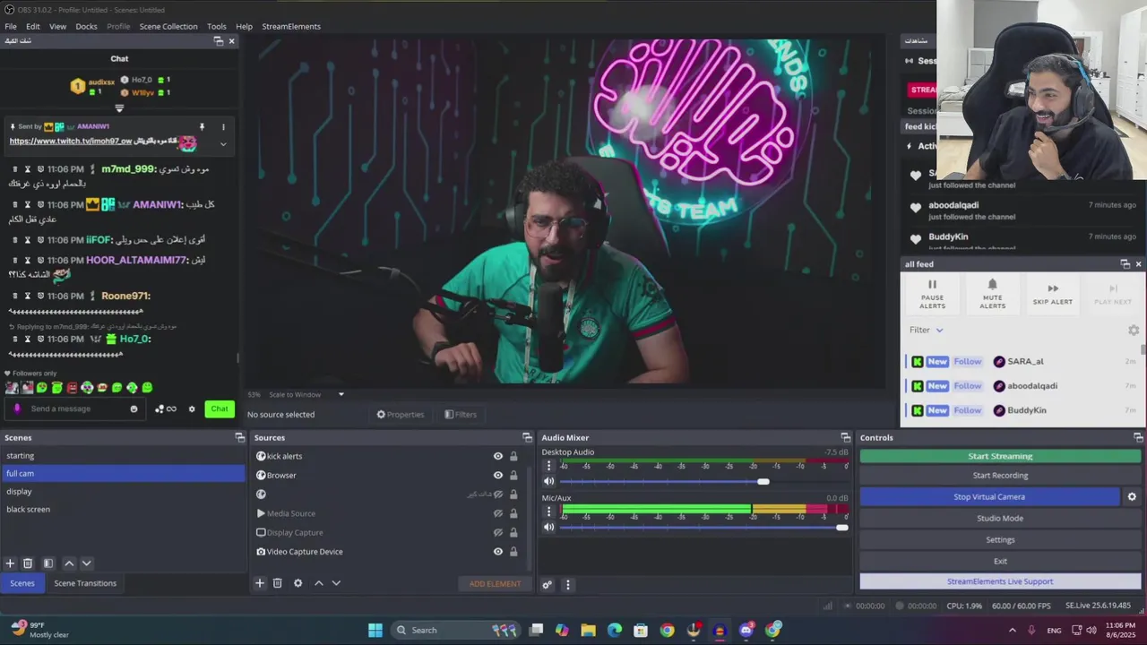Move source down in Sources toolbar

click(x=336, y=583)
